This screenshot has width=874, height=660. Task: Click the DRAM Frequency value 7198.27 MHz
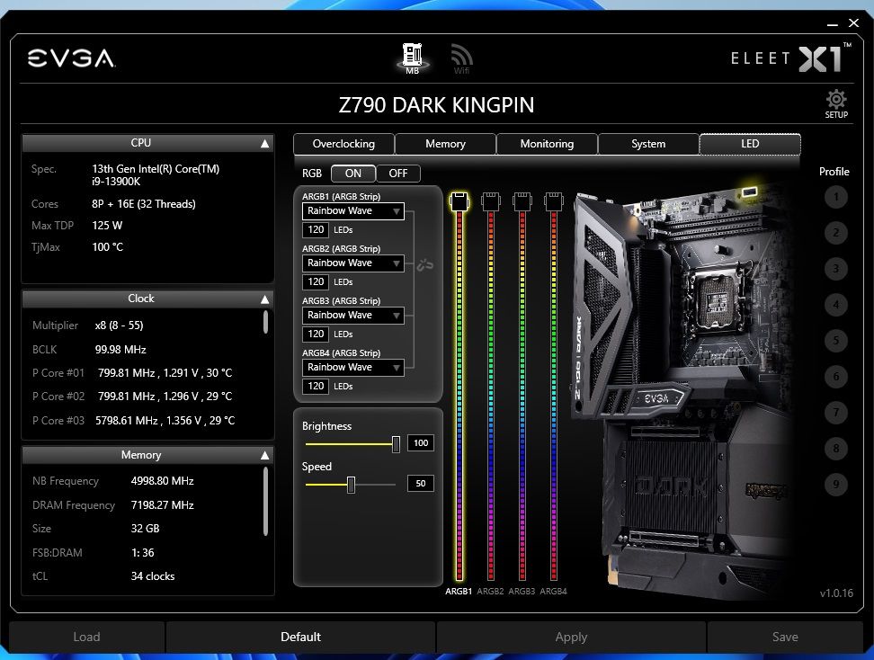(162, 505)
